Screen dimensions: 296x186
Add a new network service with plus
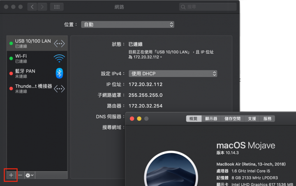(x=11, y=175)
